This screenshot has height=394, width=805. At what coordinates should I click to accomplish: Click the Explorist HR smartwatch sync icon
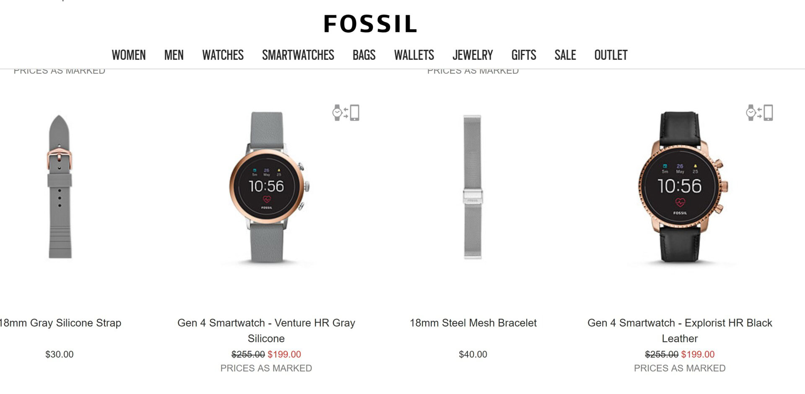coord(759,113)
